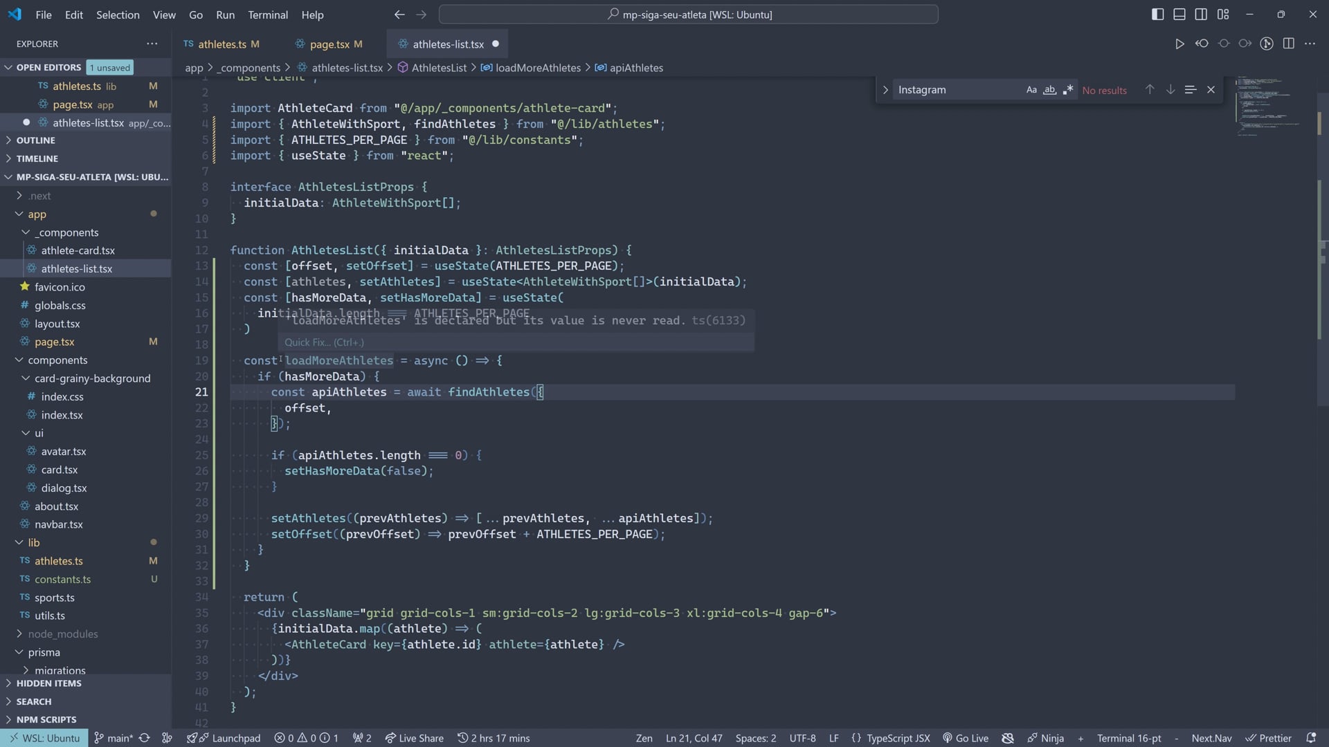Click the split editor right icon
Image resolution: width=1329 pixels, height=747 pixels.
tap(1288, 44)
